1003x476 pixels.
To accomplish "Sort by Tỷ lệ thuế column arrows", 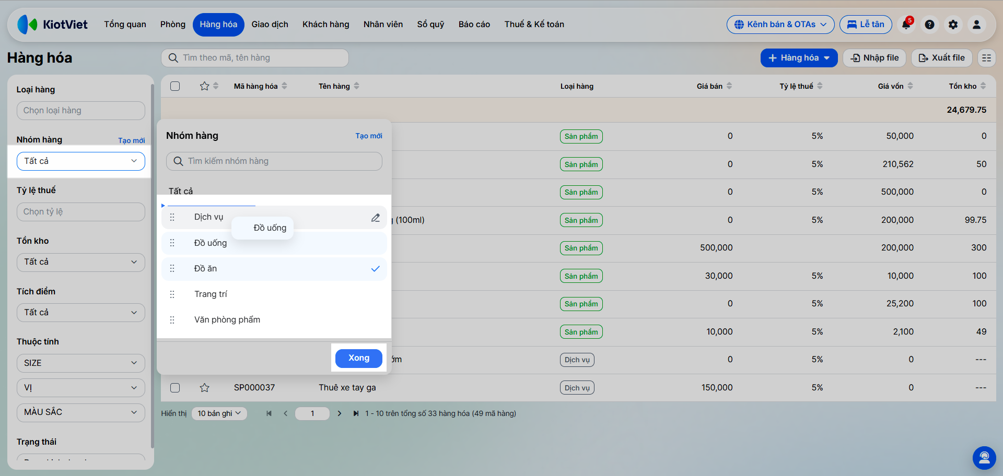I will tap(820, 86).
